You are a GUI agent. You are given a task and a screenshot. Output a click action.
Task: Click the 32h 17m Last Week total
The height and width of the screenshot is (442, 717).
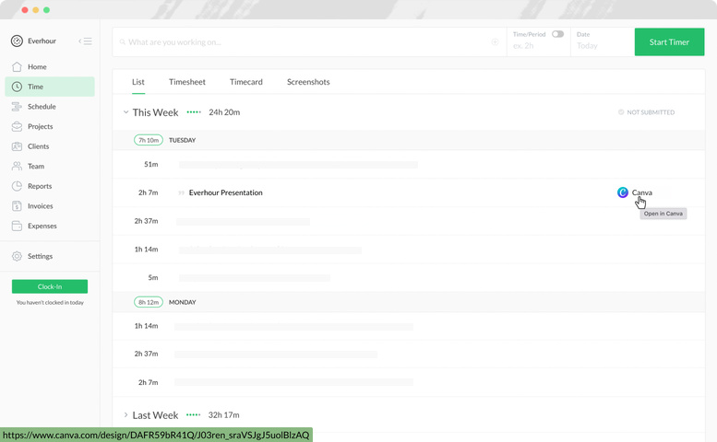223,415
